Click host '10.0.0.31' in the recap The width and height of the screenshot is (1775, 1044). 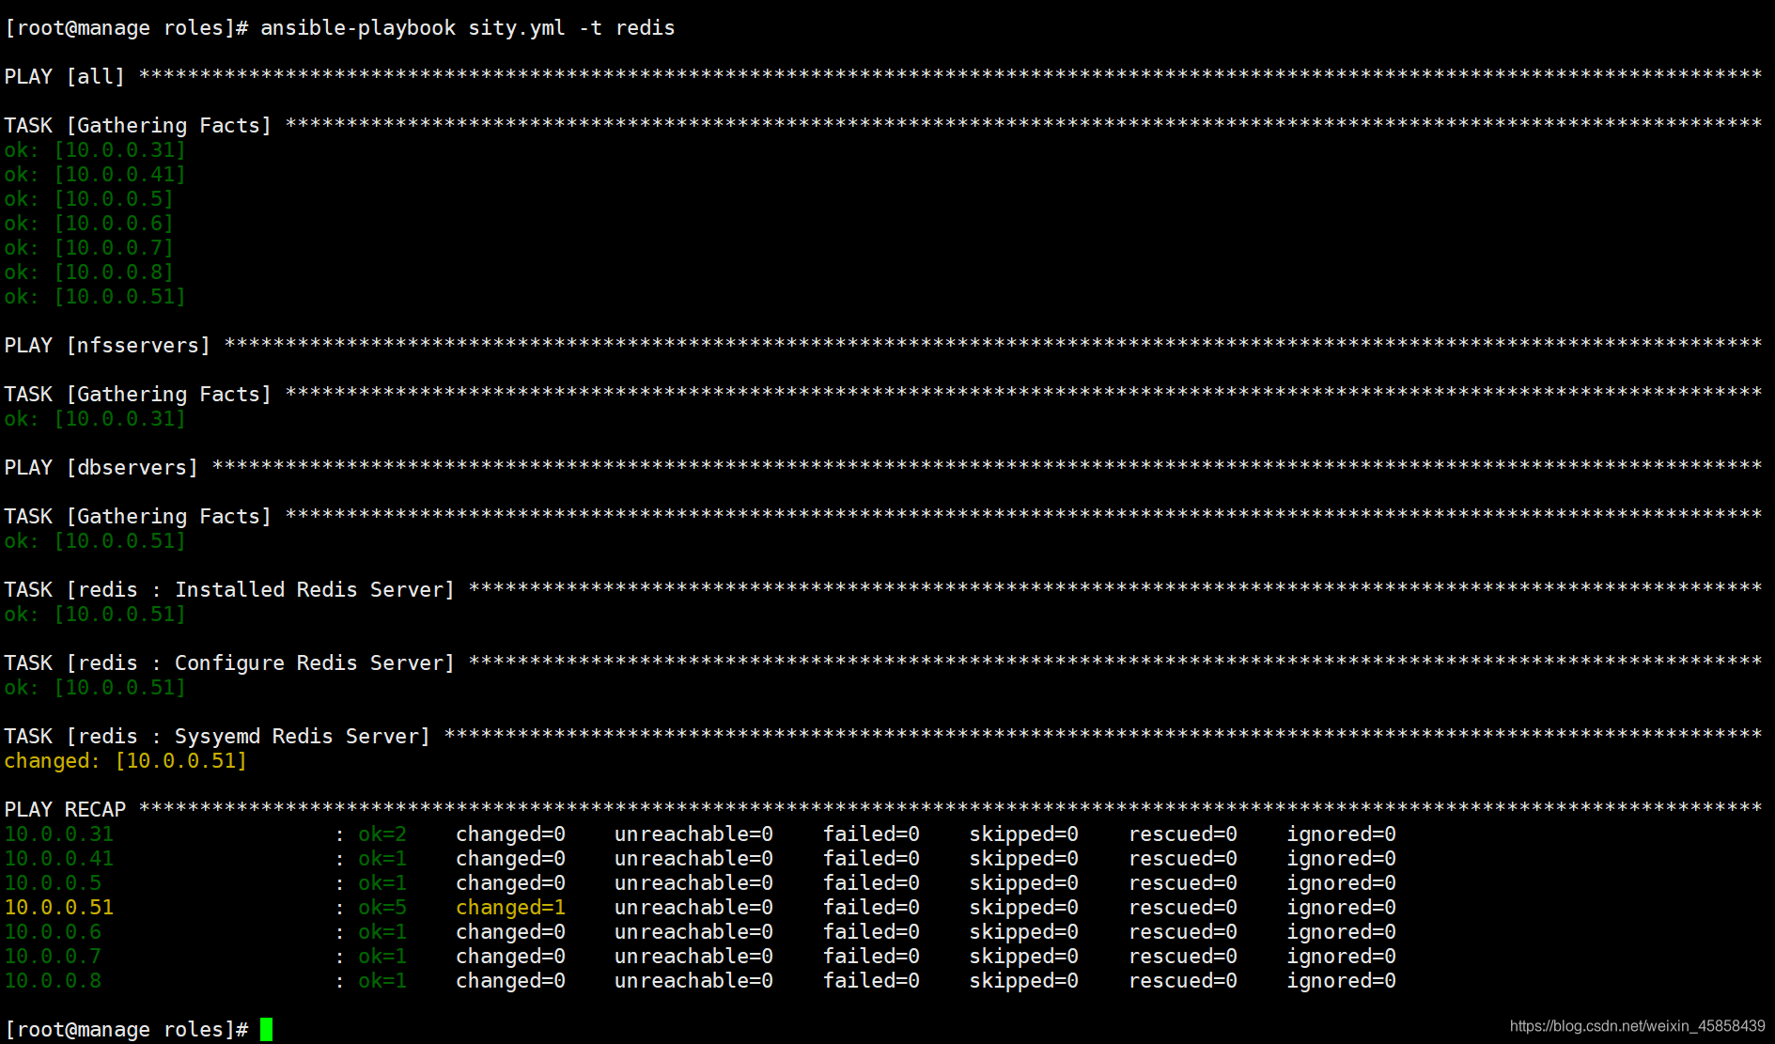(x=58, y=834)
